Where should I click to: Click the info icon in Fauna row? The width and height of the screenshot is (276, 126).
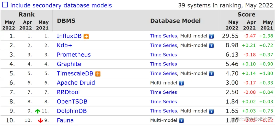click(181, 121)
